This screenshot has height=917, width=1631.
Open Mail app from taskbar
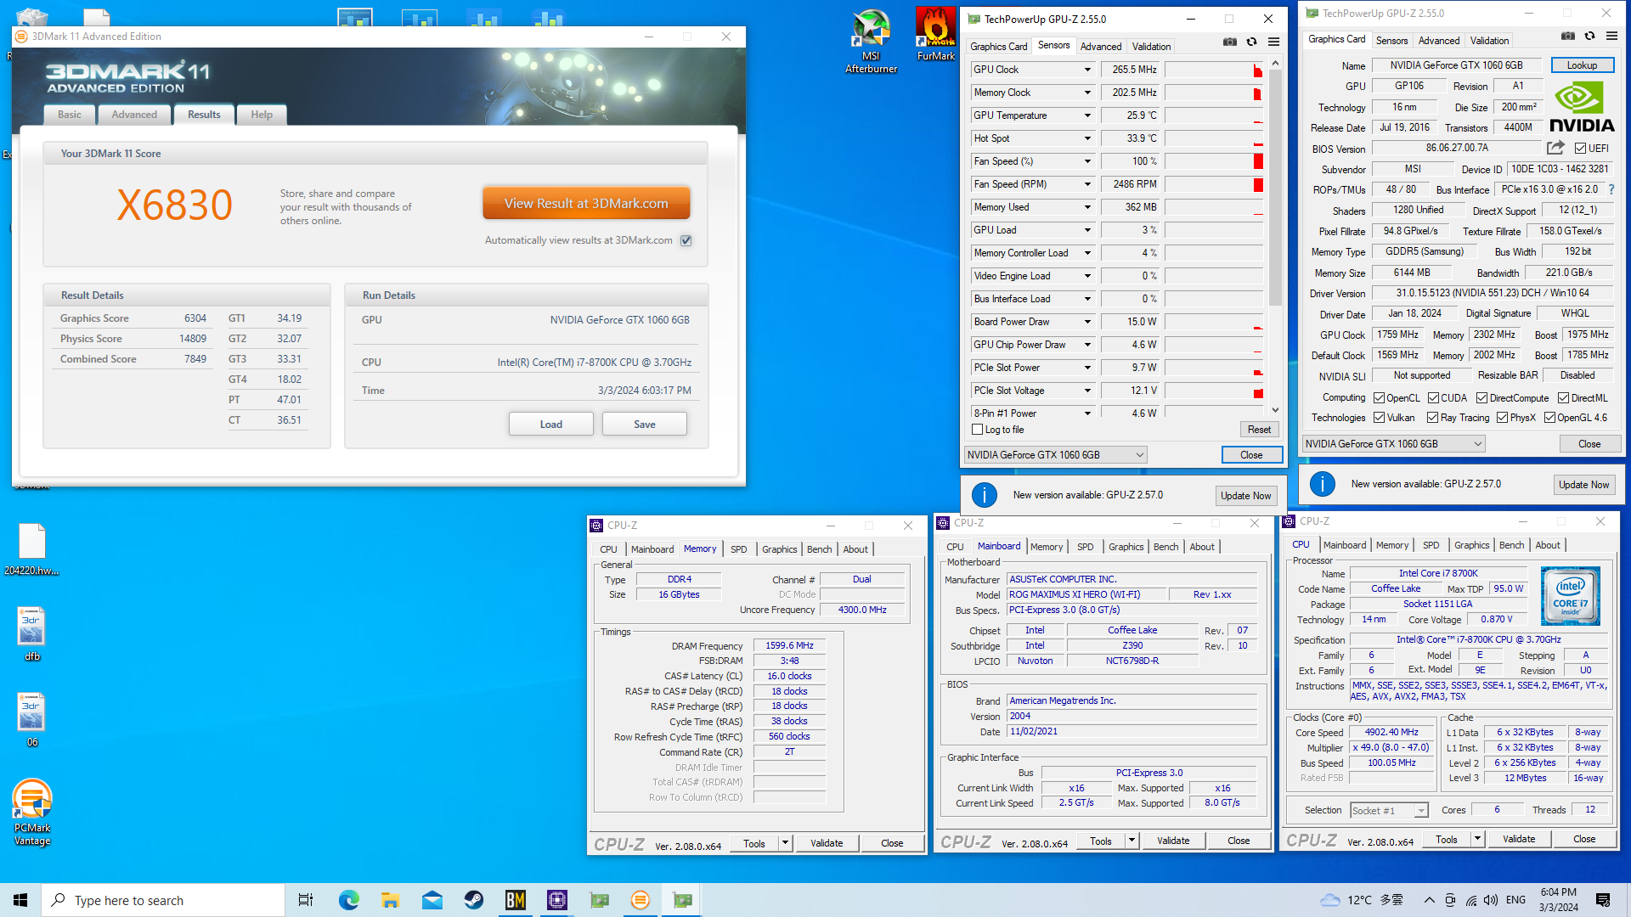click(432, 900)
